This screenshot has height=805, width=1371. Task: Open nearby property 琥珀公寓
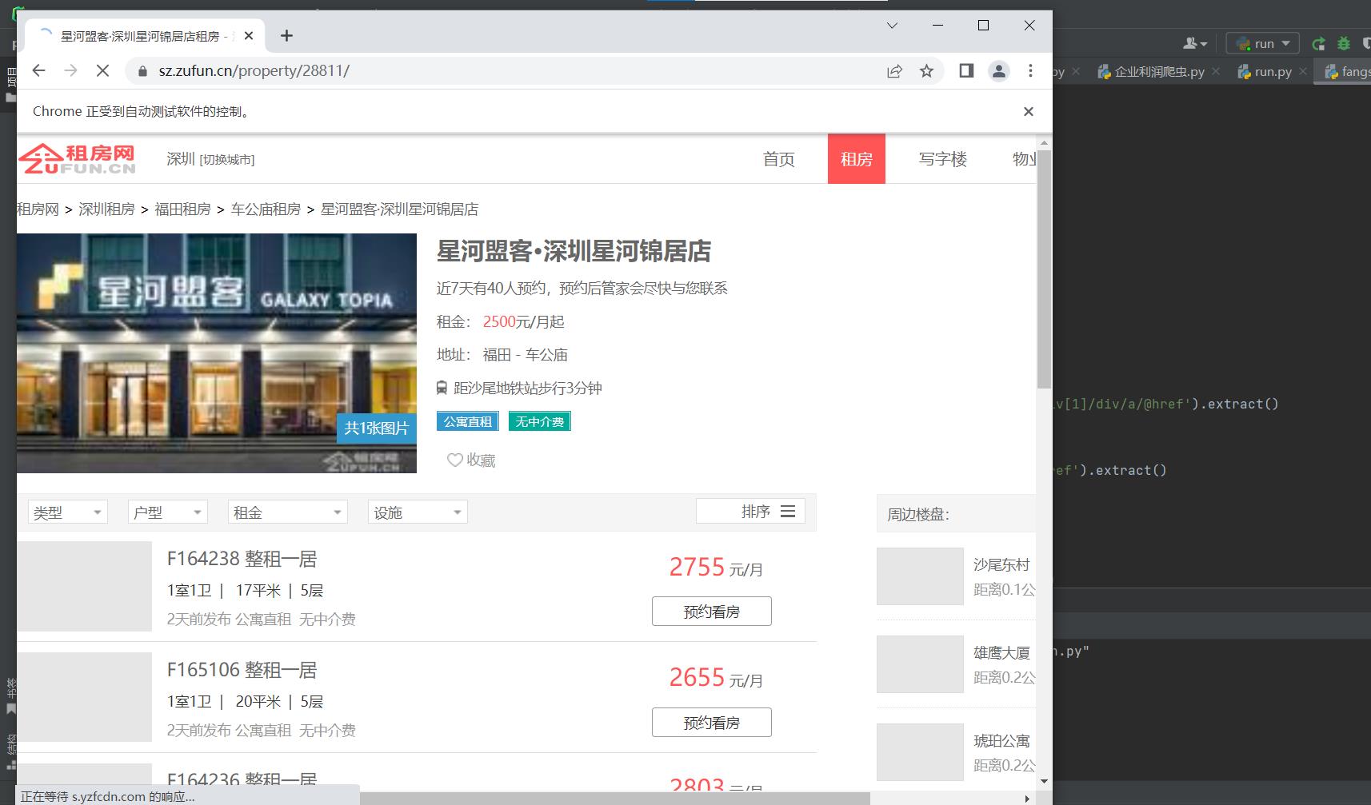[1001, 740]
